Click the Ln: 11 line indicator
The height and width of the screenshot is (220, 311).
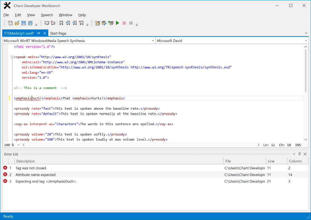pyautogui.click(x=269, y=145)
